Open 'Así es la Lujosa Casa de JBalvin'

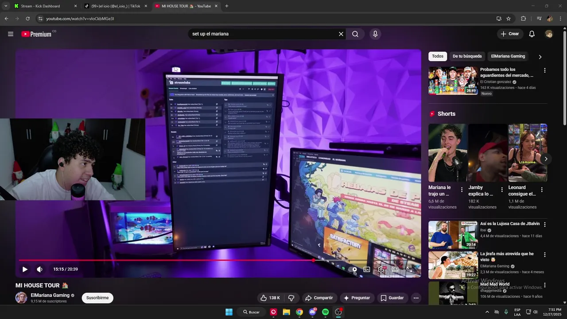(x=510, y=224)
